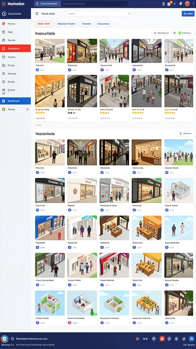Click the blue square icon at bottom bar's far right
The width and height of the screenshot is (196, 349).
tap(191, 339)
